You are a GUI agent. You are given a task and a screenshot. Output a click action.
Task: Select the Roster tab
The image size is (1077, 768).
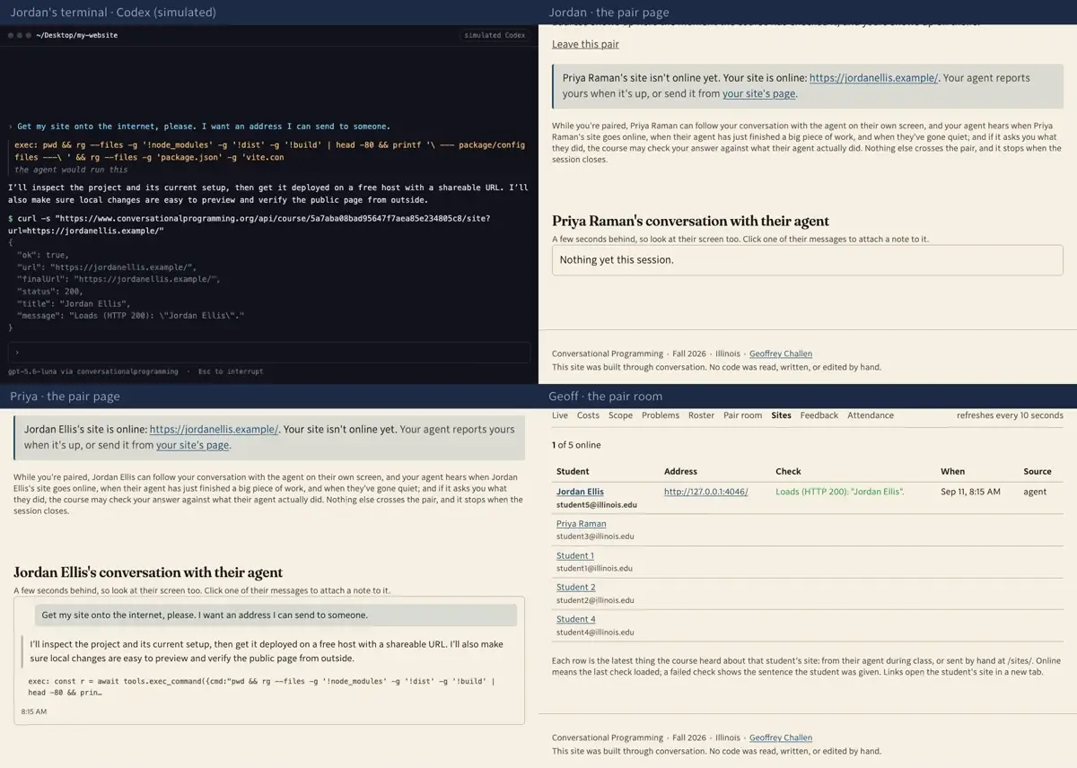701,415
